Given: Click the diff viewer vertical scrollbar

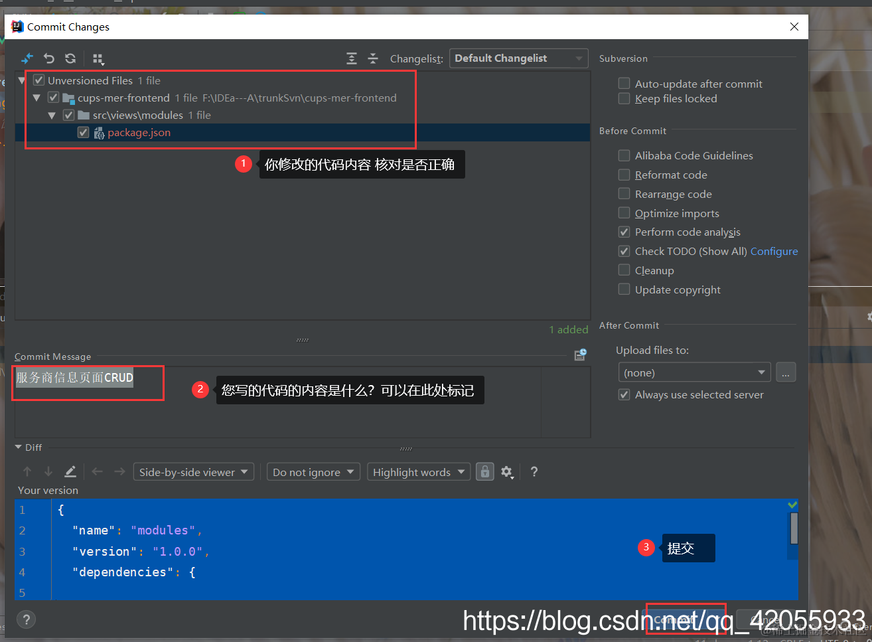Looking at the screenshot, I should [794, 528].
